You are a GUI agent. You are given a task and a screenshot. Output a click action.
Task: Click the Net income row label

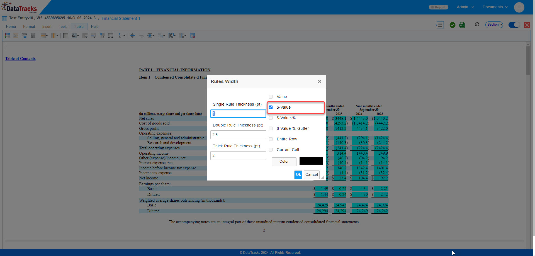(149, 178)
